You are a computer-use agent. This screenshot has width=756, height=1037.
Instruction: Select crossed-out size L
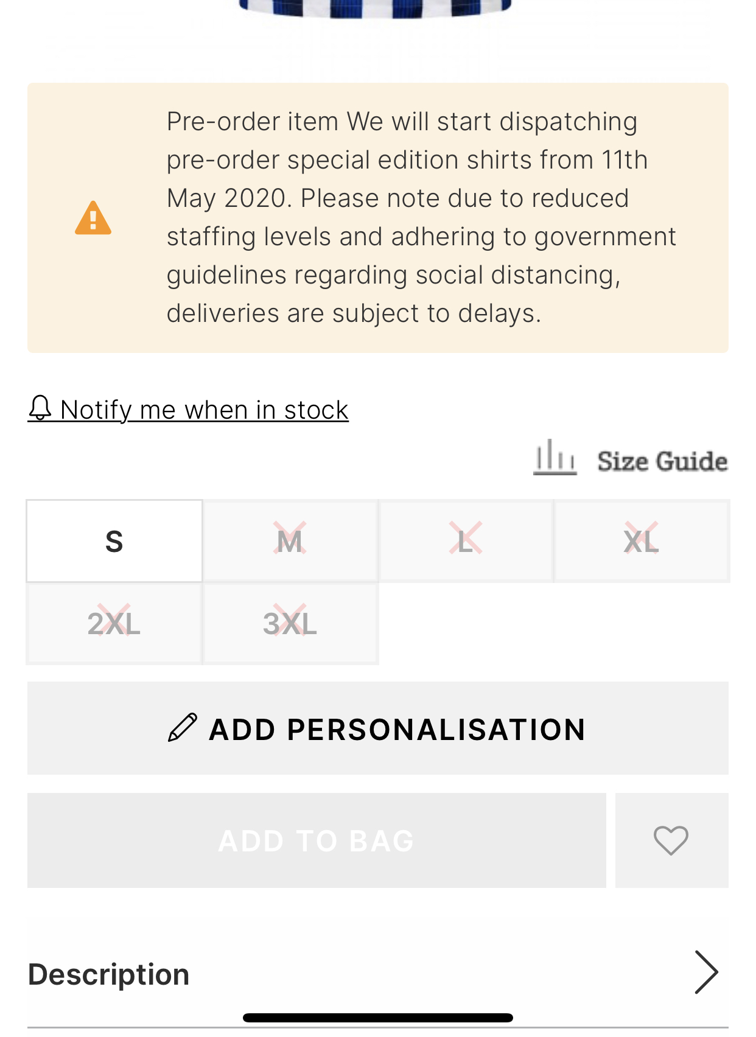tap(466, 541)
